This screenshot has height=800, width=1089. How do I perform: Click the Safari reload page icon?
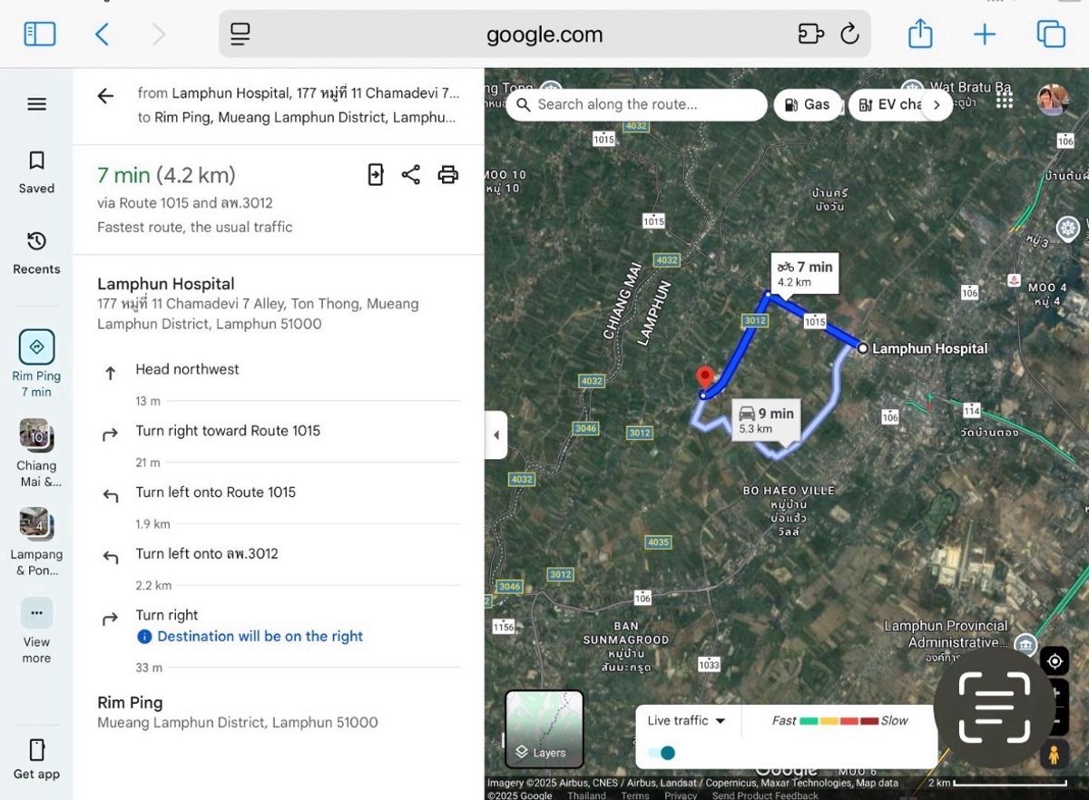click(x=849, y=34)
